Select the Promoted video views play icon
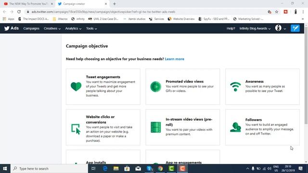The height and width of the screenshot is (173, 308). (x=155, y=86)
